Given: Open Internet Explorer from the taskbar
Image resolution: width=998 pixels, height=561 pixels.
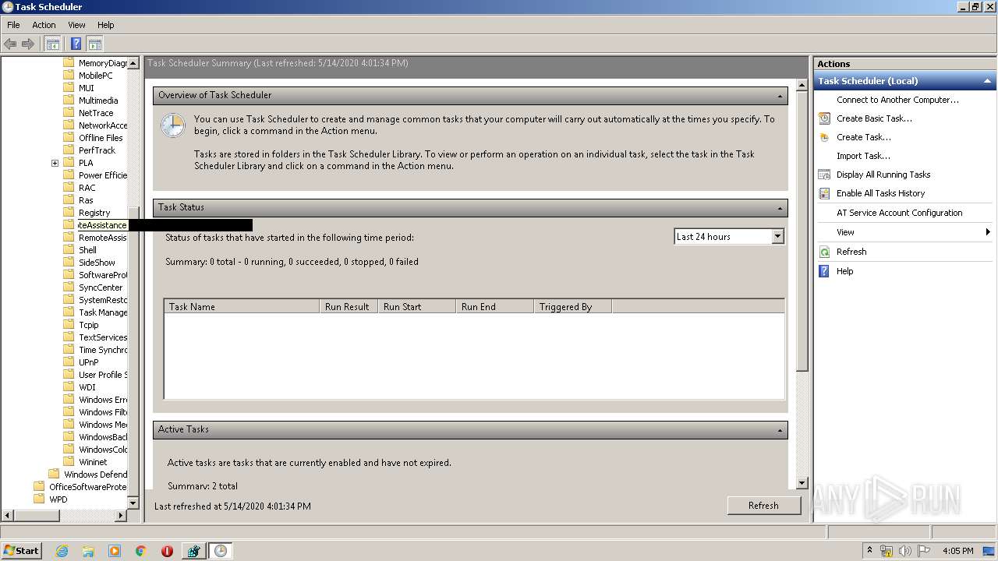Looking at the screenshot, I should point(62,550).
